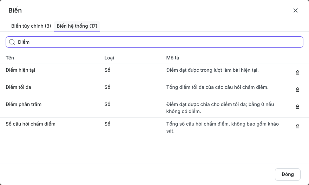The height and width of the screenshot is (185, 309).
Task: Select Biến hệ thống (17) tab
Action: (x=77, y=26)
